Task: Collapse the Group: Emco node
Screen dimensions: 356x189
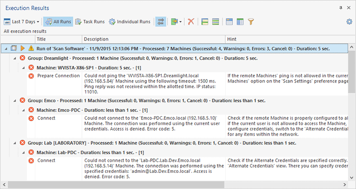Action: coord(15,100)
